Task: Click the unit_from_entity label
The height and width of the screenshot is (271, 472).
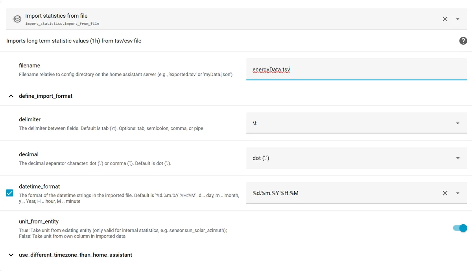Action: tap(39, 222)
